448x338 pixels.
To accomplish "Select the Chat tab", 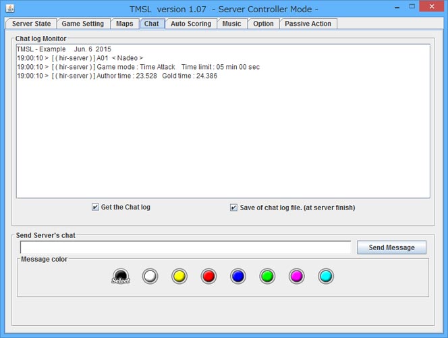I will click(x=151, y=24).
